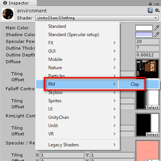Pick Main Color with the eyedropper

tap(156, 28)
